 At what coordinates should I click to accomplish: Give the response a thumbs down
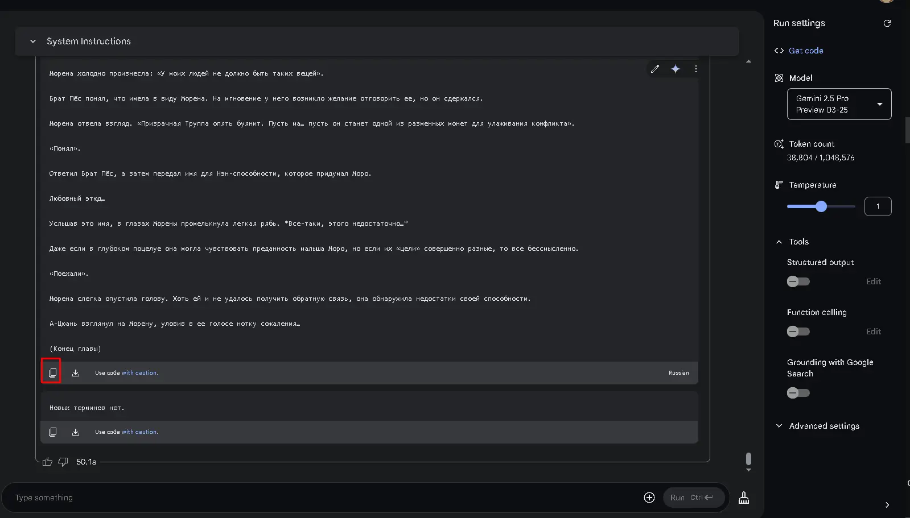(63, 462)
